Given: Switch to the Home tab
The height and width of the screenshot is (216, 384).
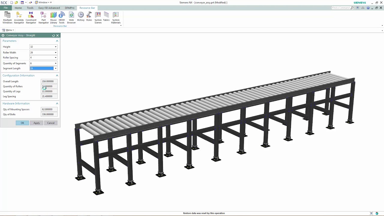Looking at the screenshot, I should [x=18, y=8].
